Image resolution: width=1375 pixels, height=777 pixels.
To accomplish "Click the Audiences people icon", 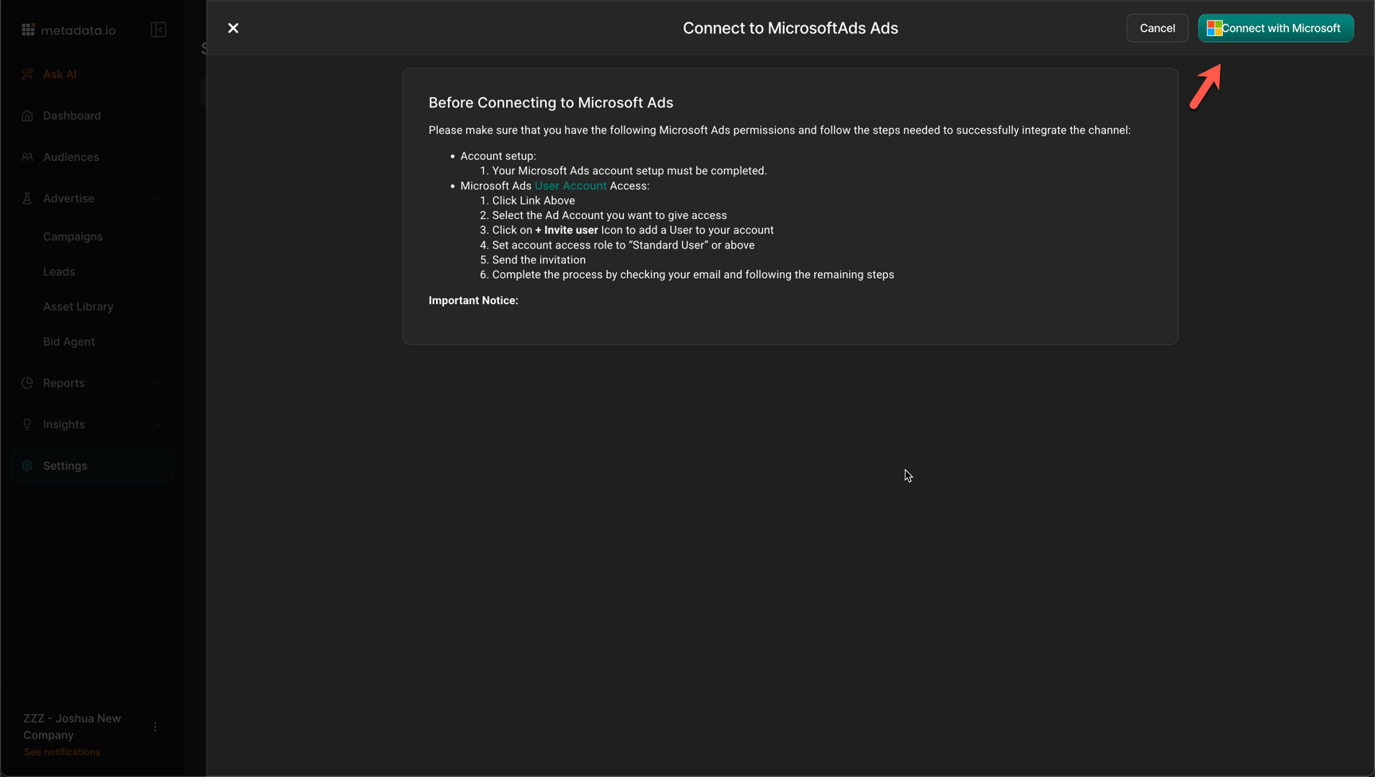I will point(28,157).
